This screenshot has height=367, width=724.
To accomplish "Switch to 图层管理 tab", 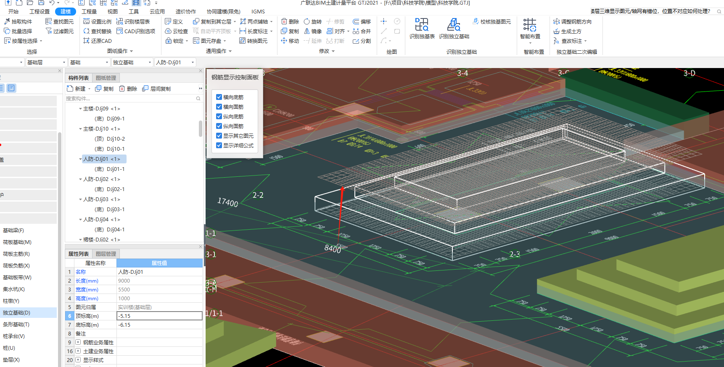I will [x=106, y=254].
